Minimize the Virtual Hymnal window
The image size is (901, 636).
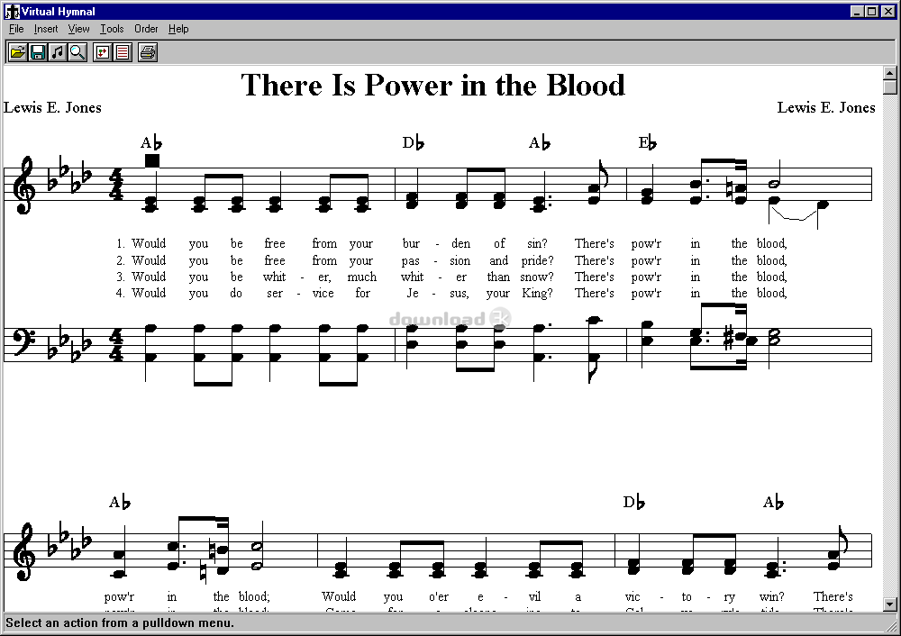click(858, 12)
